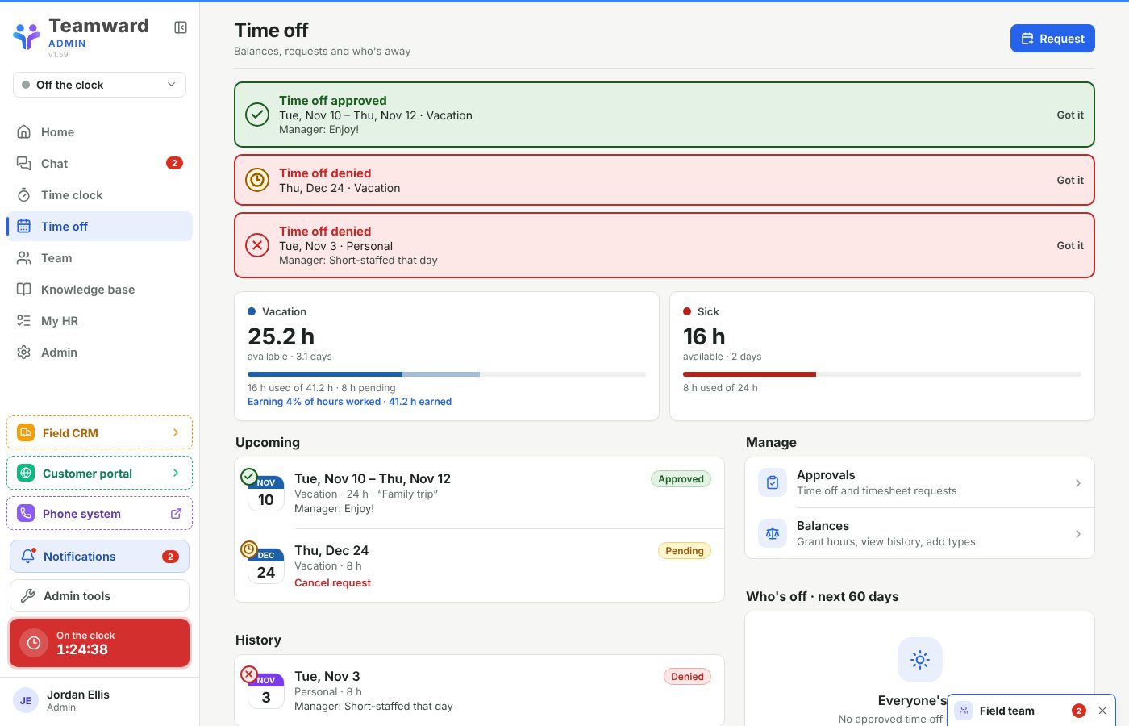
Task: Click the Vacation hours progress bar
Action: click(x=447, y=374)
